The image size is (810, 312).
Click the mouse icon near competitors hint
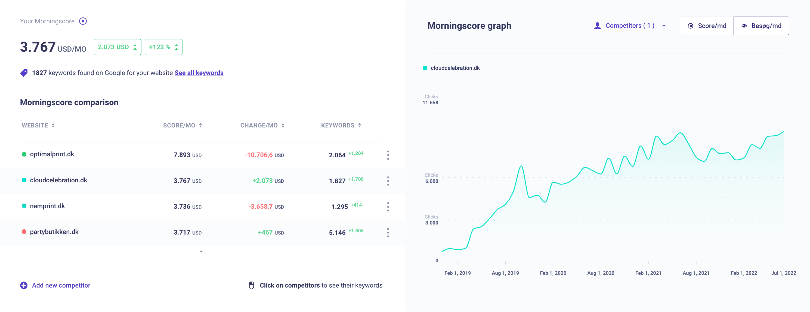[252, 285]
